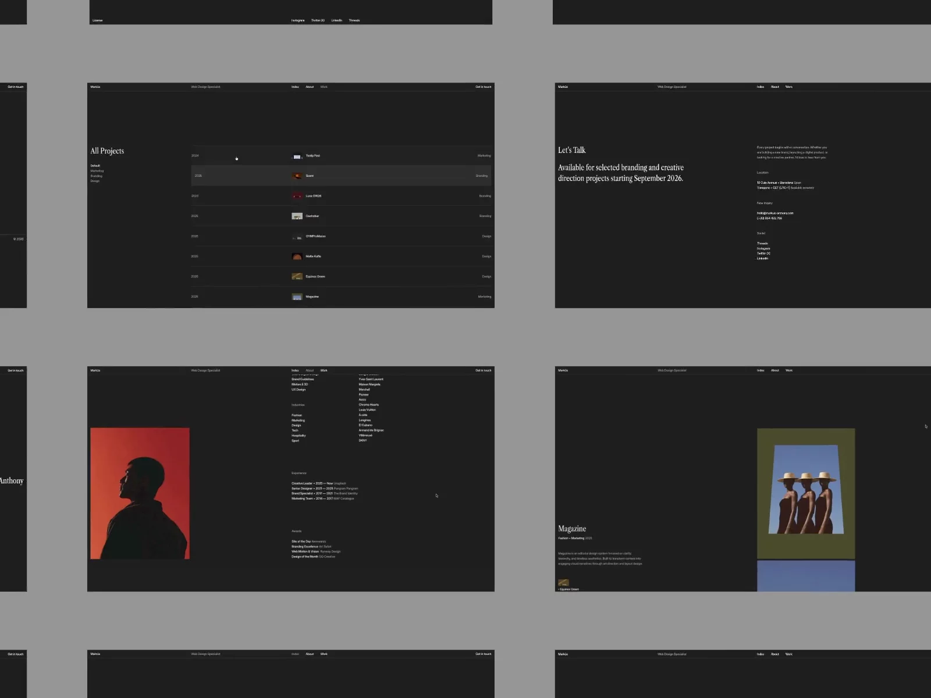
Task: Click 'Branding' tag in the Scent row
Action: (482, 176)
